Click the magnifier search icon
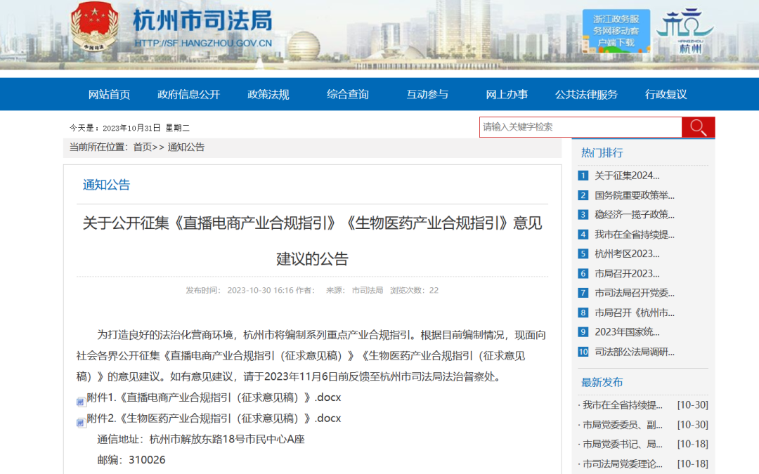The image size is (759, 474). 698,127
